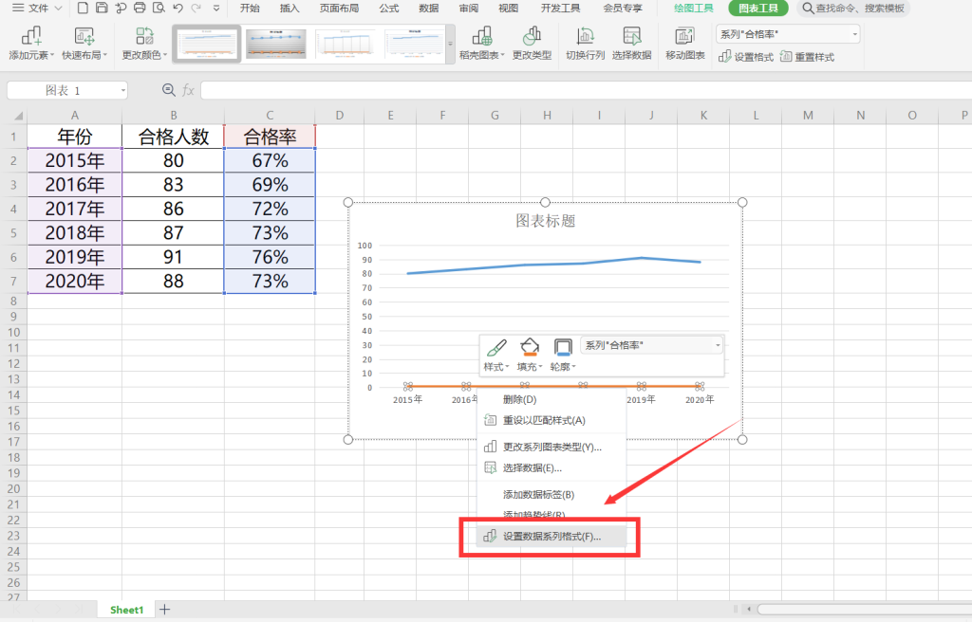
Task: Select row 5 header
Action: (13, 233)
